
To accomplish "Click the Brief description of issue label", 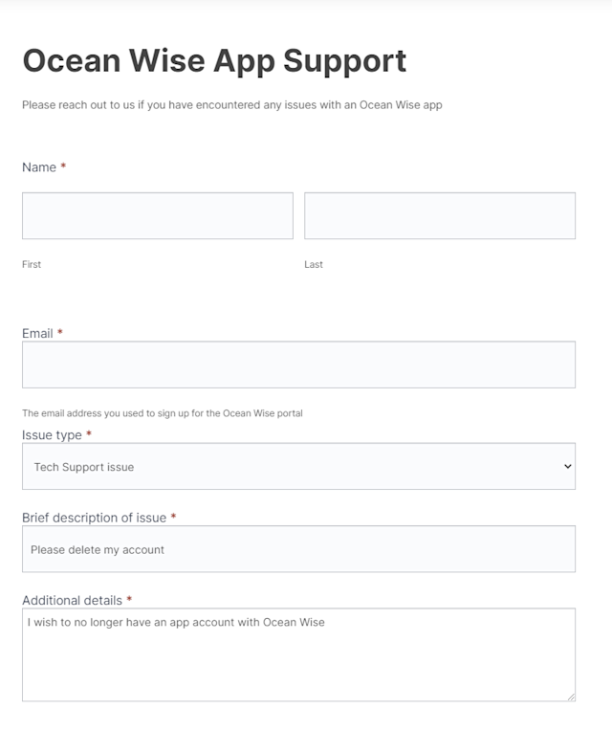I will 94,518.
